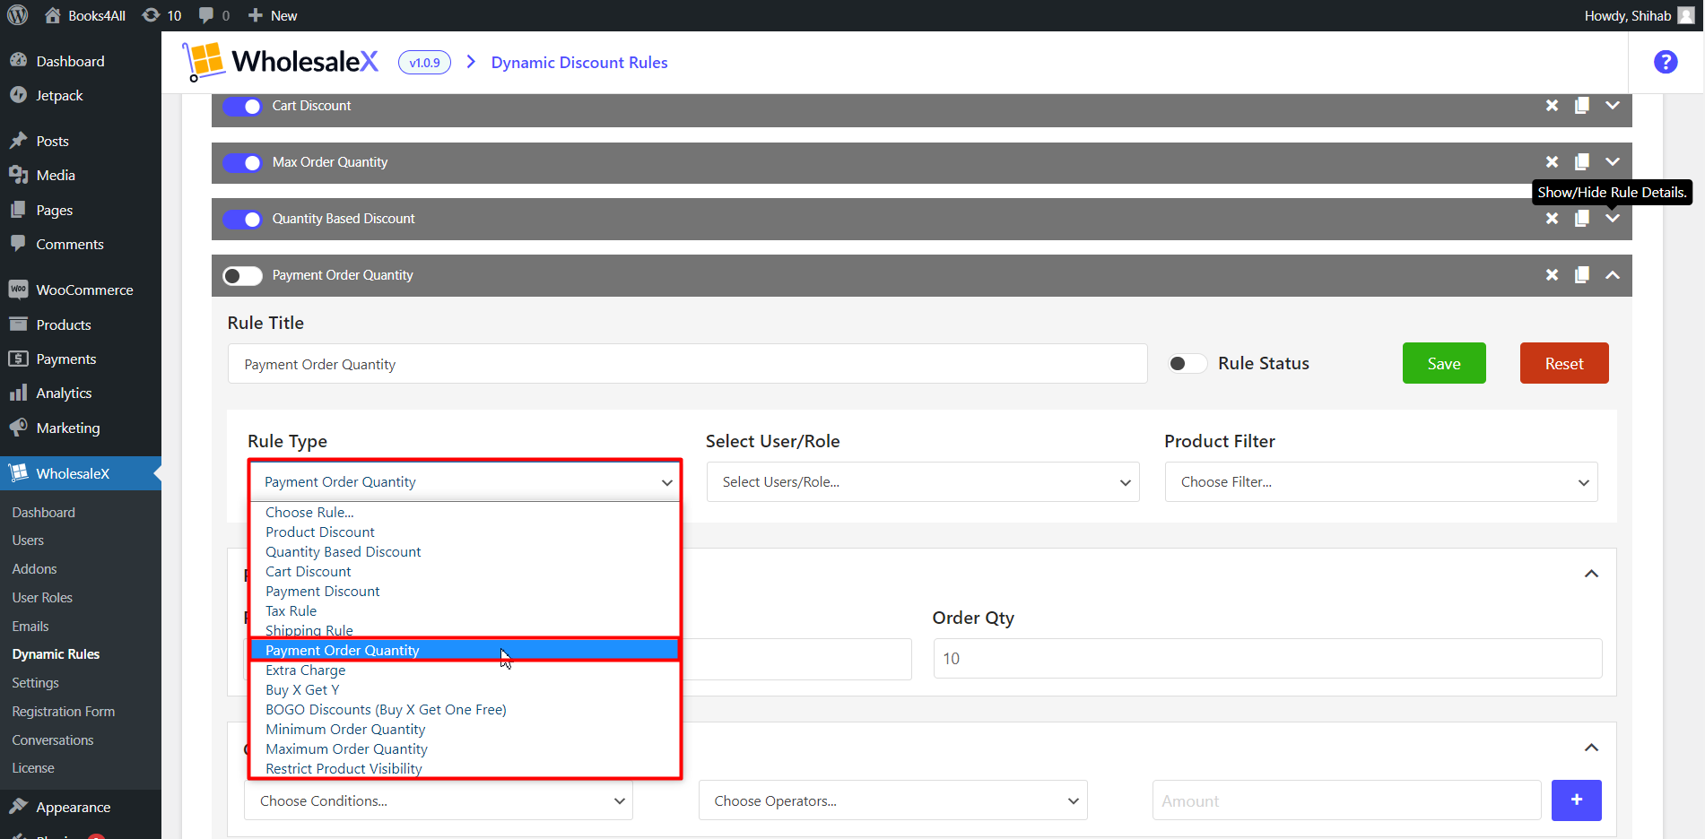Image resolution: width=1705 pixels, height=839 pixels.
Task: Select Restrict Product Visibility option
Action: [465, 769]
